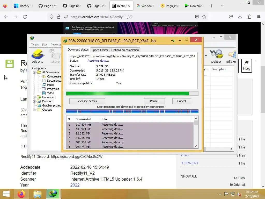Open the Options on completion tab
The height and width of the screenshot is (199, 265).
click(125, 50)
